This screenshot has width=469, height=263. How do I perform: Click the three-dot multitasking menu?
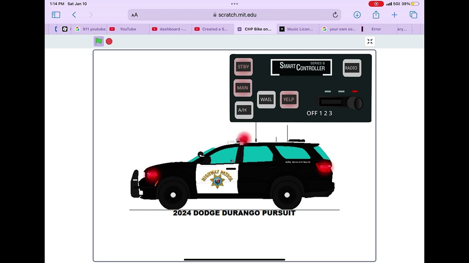pos(234,4)
